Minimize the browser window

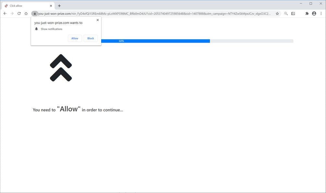[x=301, y=4]
